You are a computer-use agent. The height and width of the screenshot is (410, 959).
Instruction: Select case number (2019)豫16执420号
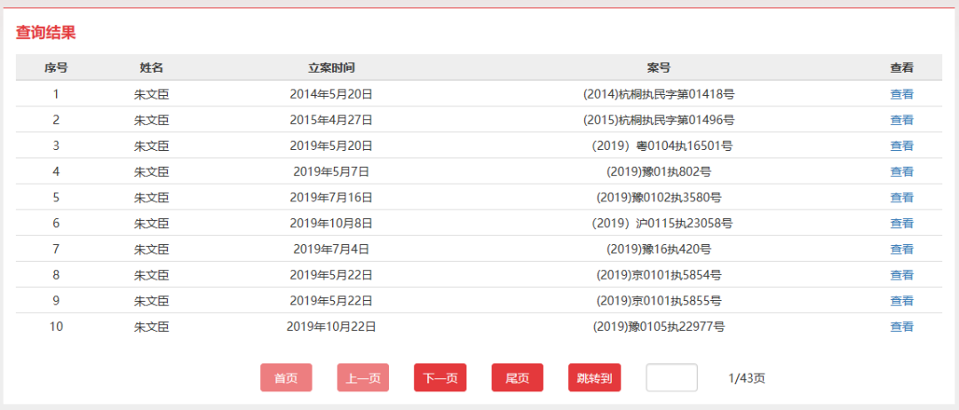pyautogui.click(x=659, y=249)
